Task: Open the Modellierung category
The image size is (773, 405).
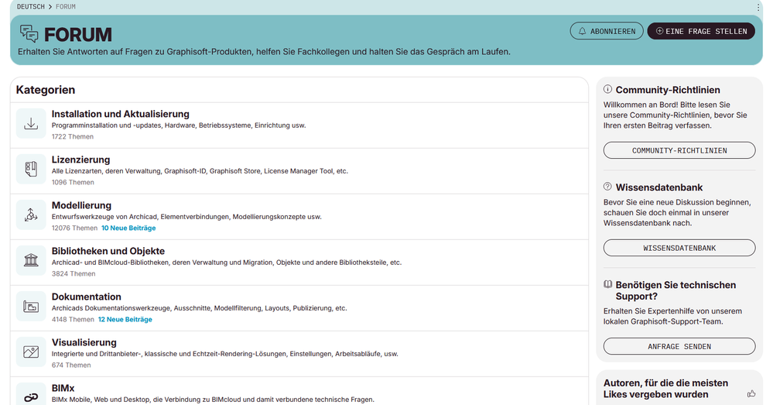Action: [81, 205]
